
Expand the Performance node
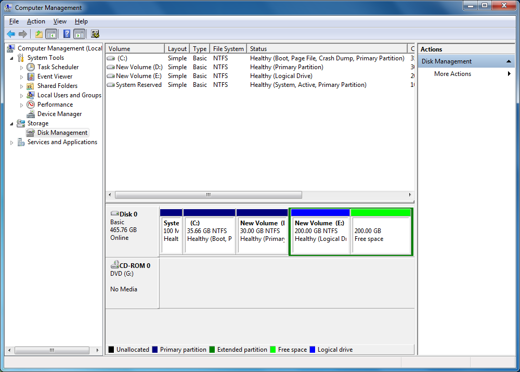click(21, 105)
